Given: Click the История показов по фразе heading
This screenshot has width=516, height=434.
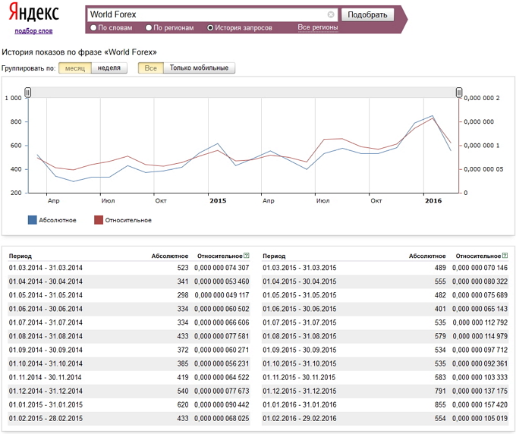Looking at the screenshot, I should (80, 52).
